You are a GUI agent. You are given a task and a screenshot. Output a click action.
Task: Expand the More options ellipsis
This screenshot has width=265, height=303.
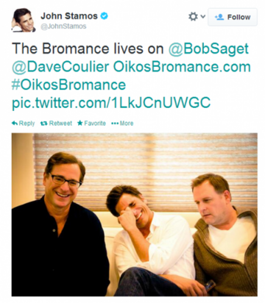(x=122, y=124)
